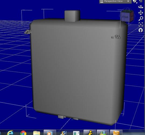The image size is (145, 135).
Task: Click the reset camera arrow icon
Action: (141, 30)
